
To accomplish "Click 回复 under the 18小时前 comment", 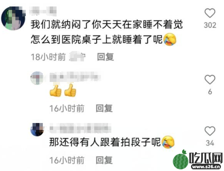I will click(105, 57).
